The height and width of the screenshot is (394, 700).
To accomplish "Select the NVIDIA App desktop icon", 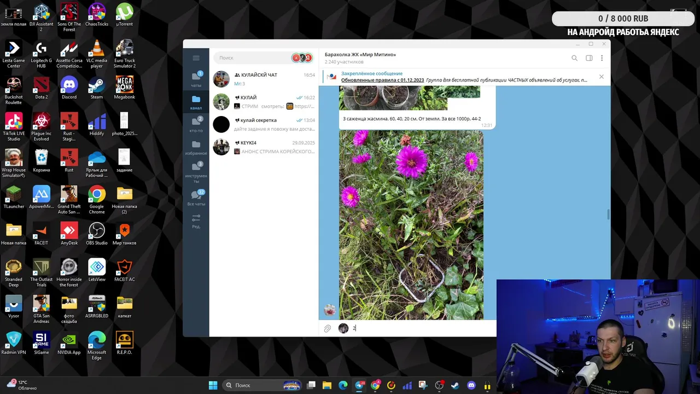I will point(69,343).
